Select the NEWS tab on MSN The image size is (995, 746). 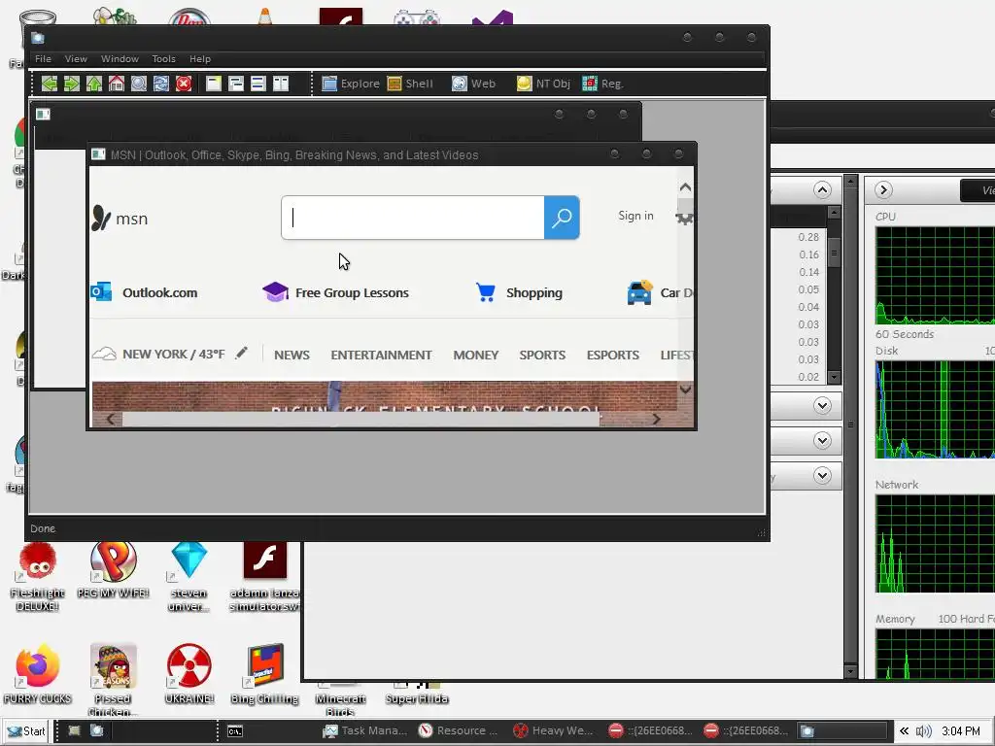point(292,355)
